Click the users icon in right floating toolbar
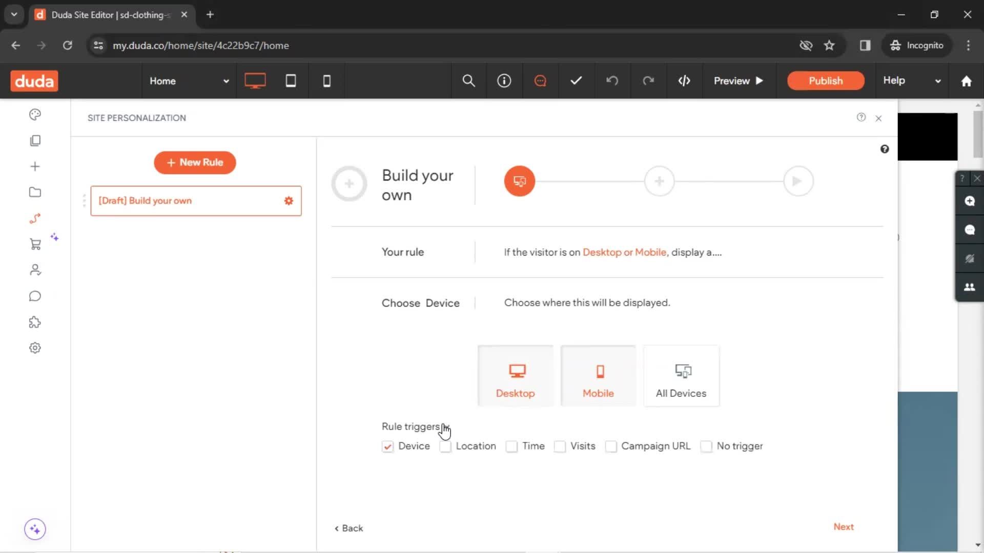 [969, 287]
